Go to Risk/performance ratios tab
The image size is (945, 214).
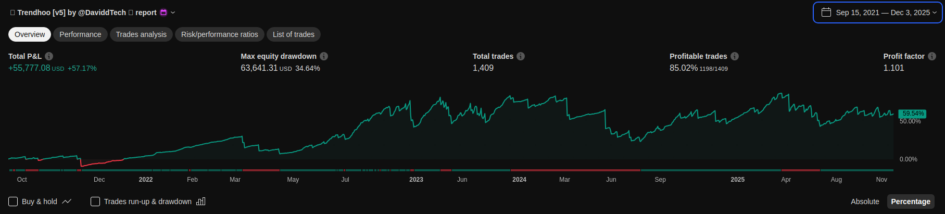pyautogui.click(x=219, y=34)
